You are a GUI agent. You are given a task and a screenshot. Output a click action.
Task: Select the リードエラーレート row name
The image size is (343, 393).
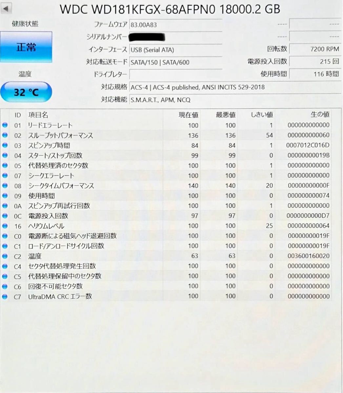pos(50,125)
